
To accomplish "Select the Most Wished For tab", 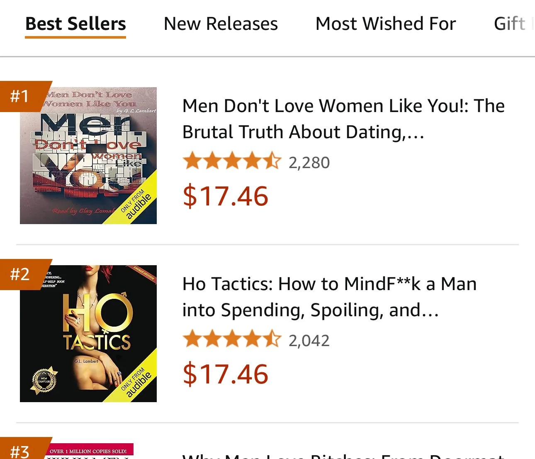I will pos(386,24).
